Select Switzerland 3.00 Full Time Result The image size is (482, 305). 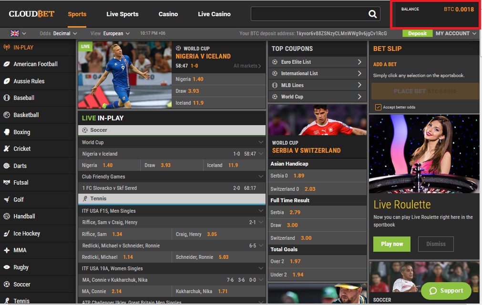coord(317,238)
